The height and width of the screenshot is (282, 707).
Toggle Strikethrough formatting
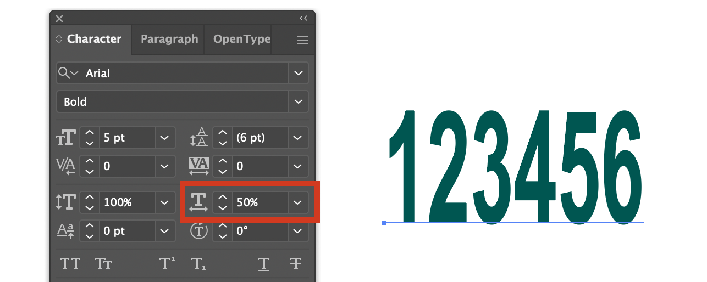click(296, 264)
